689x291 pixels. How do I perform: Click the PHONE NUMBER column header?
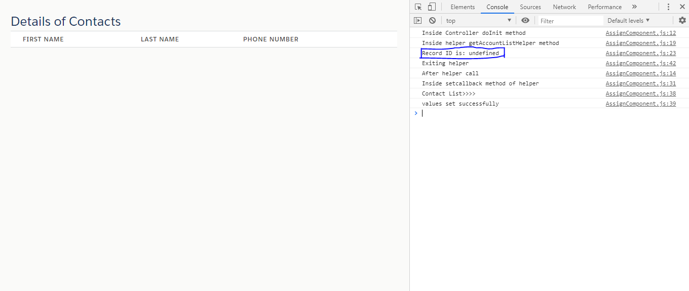[271, 39]
